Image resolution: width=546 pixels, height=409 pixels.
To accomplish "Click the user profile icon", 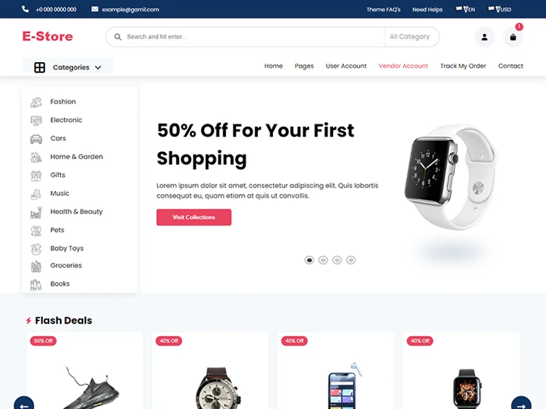I will (485, 37).
